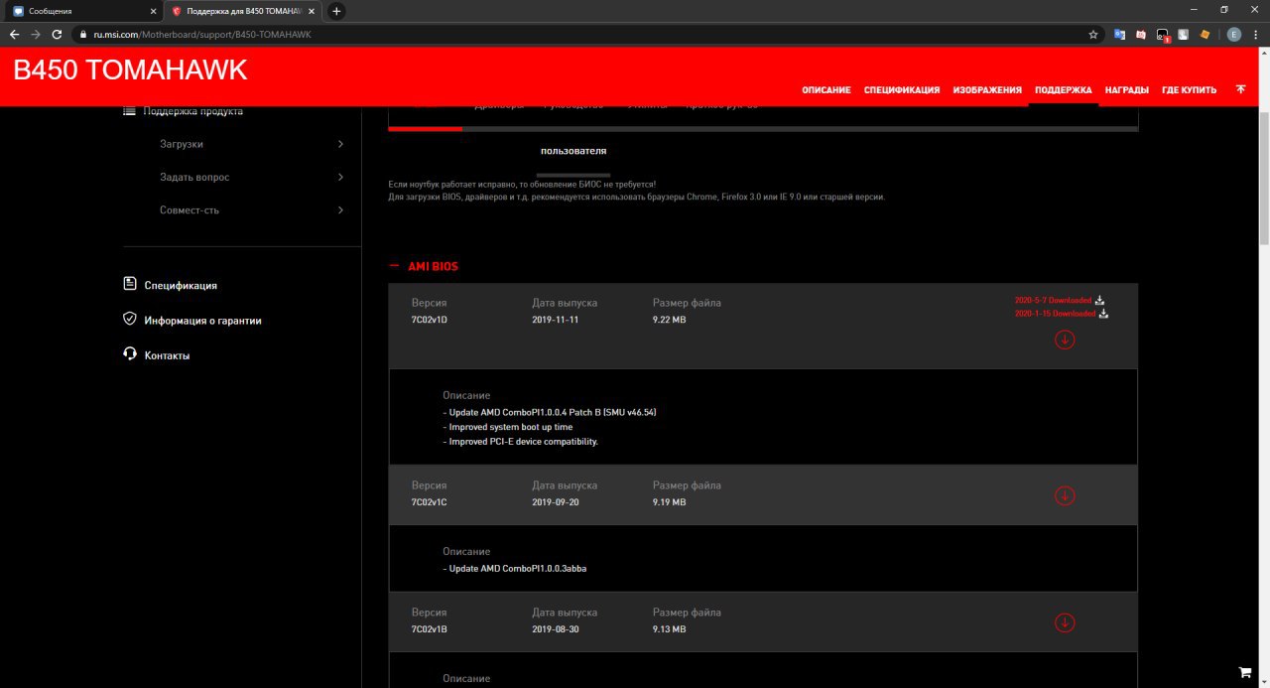Go to ГДЕ КУПИТЬ in product navigation

coord(1190,90)
